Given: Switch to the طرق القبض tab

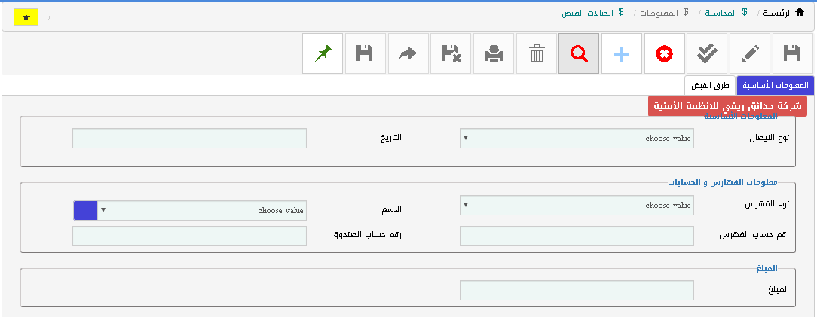Looking at the screenshot, I should (x=710, y=86).
